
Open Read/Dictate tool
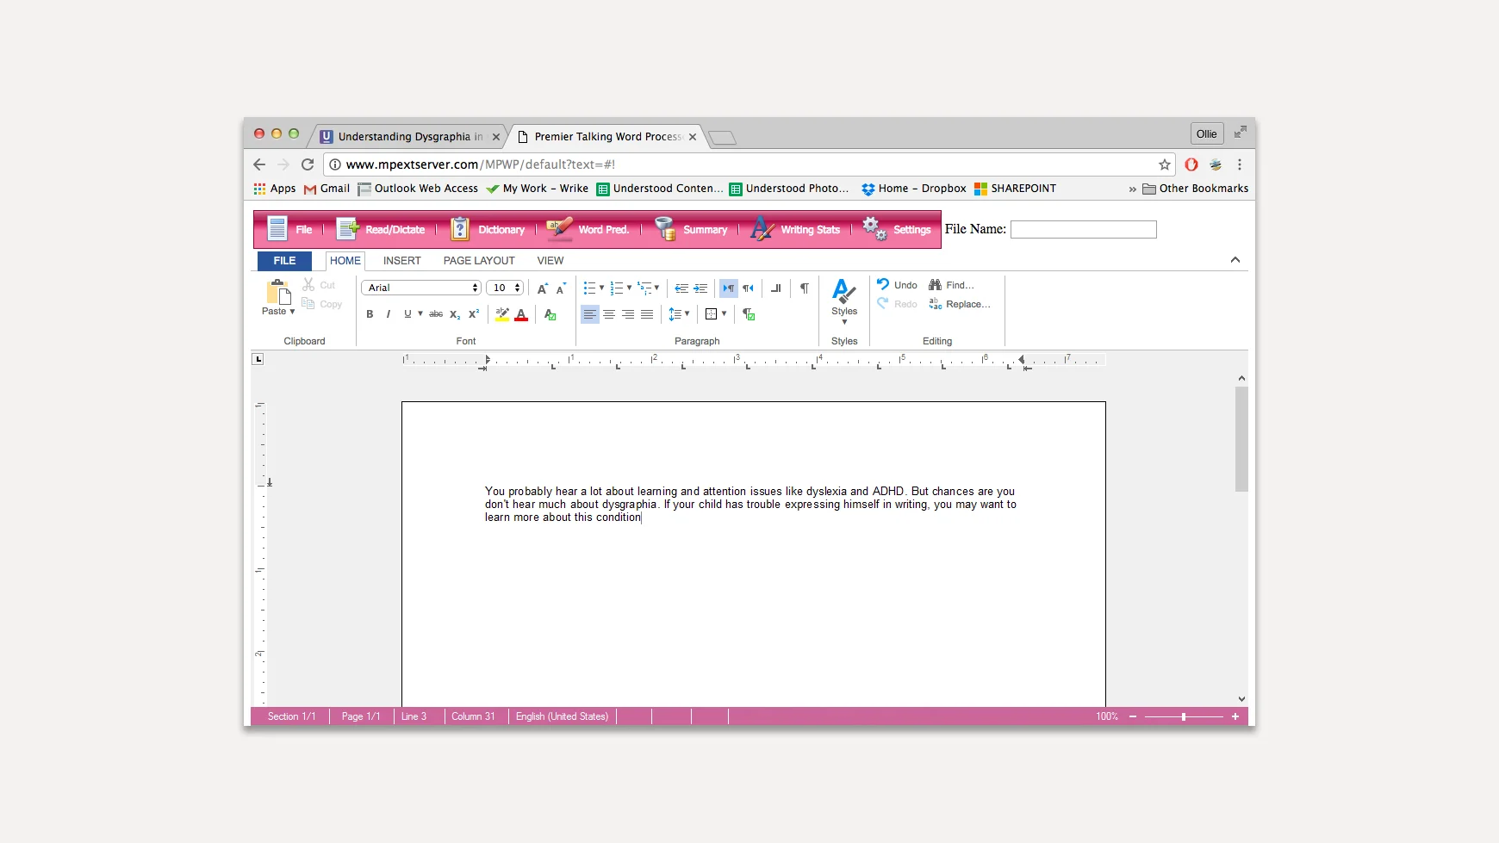pyautogui.click(x=380, y=229)
